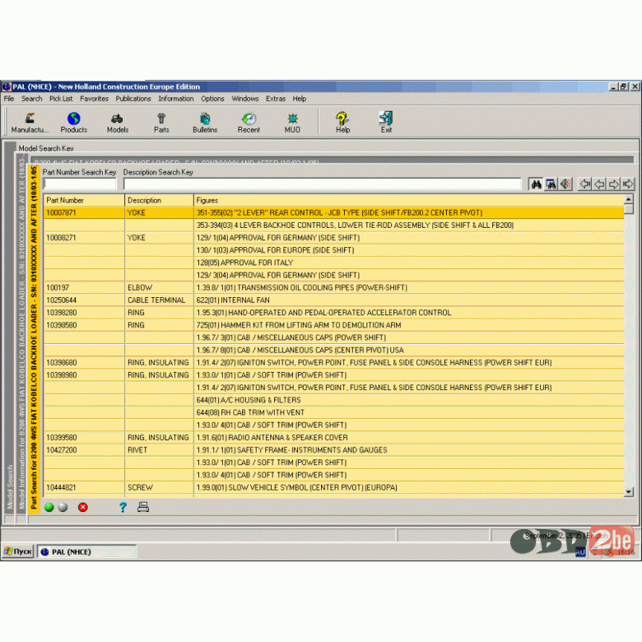The width and height of the screenshot is (642, 642).
Task: Open the Pick List menu
Action: (61, 99)
